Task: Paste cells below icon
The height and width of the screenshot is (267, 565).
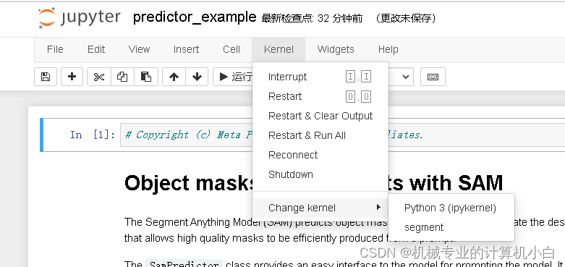Action: point(146,77)
